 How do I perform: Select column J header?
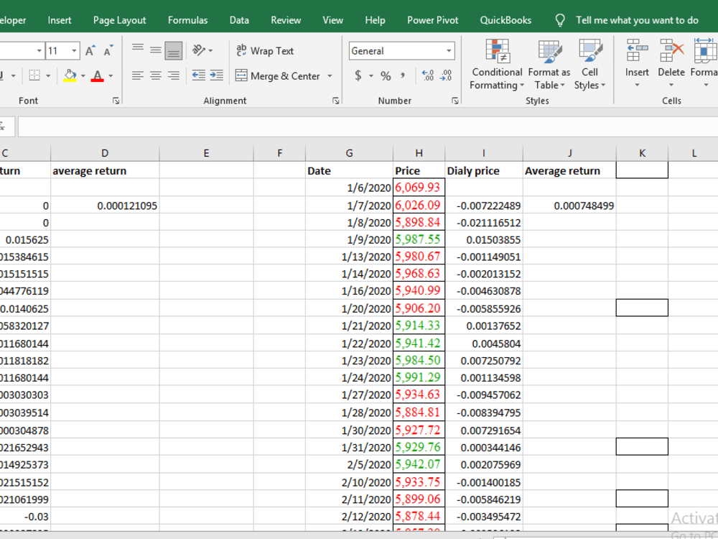coord(569,153)
